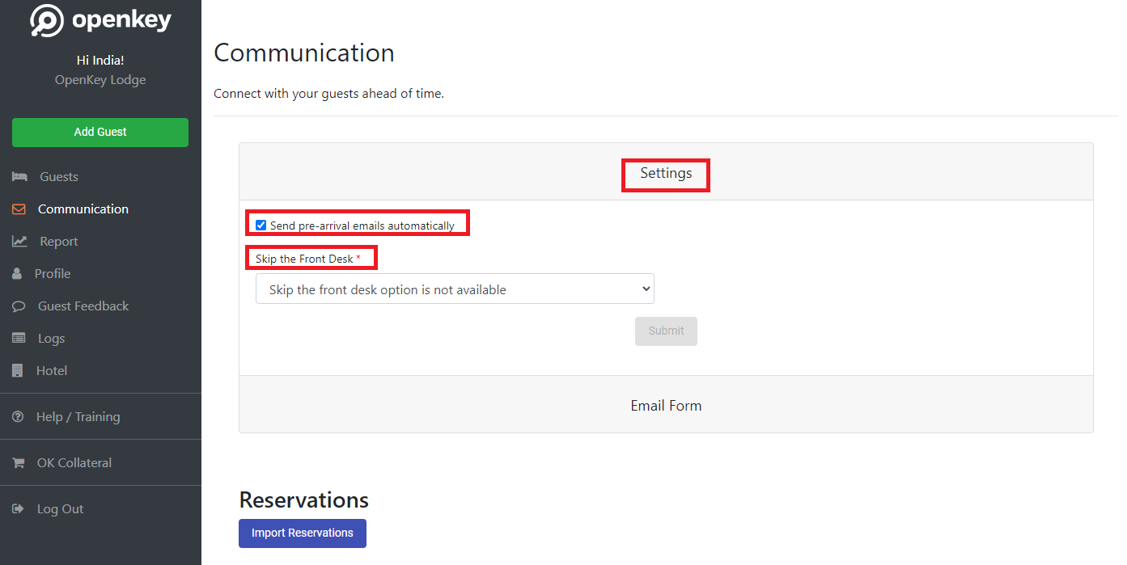Click the Log Out exit icon
The height and width of the screenshot is (565, 1127).
(18, 508)
